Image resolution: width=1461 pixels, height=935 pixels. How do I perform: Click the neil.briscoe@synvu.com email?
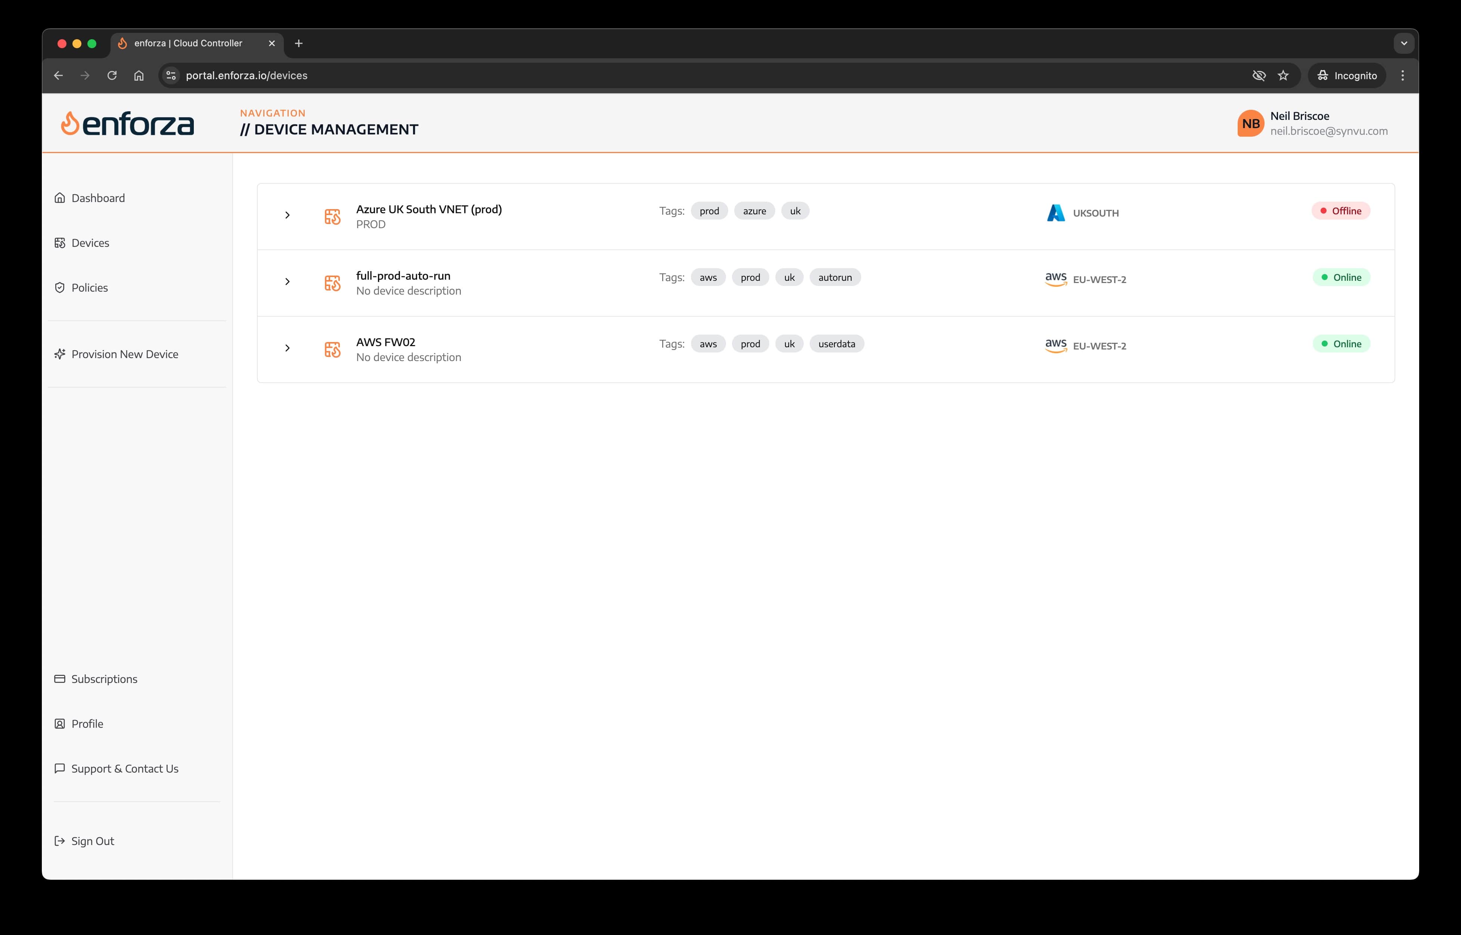[1329, 131]
